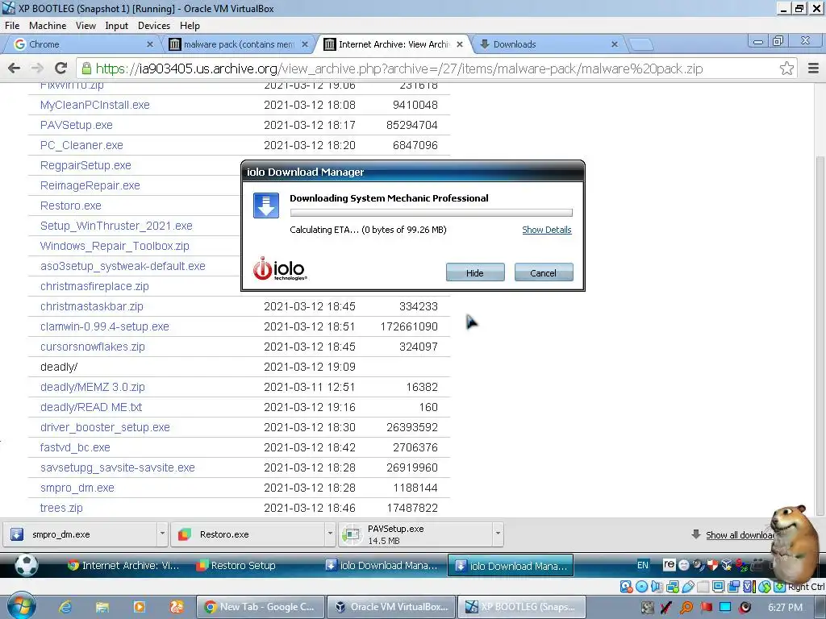Image resolution: width=826 pixels, height=619 pixels.
Task: Click the iolo download progress bar
Action: (x=431, y=213)
